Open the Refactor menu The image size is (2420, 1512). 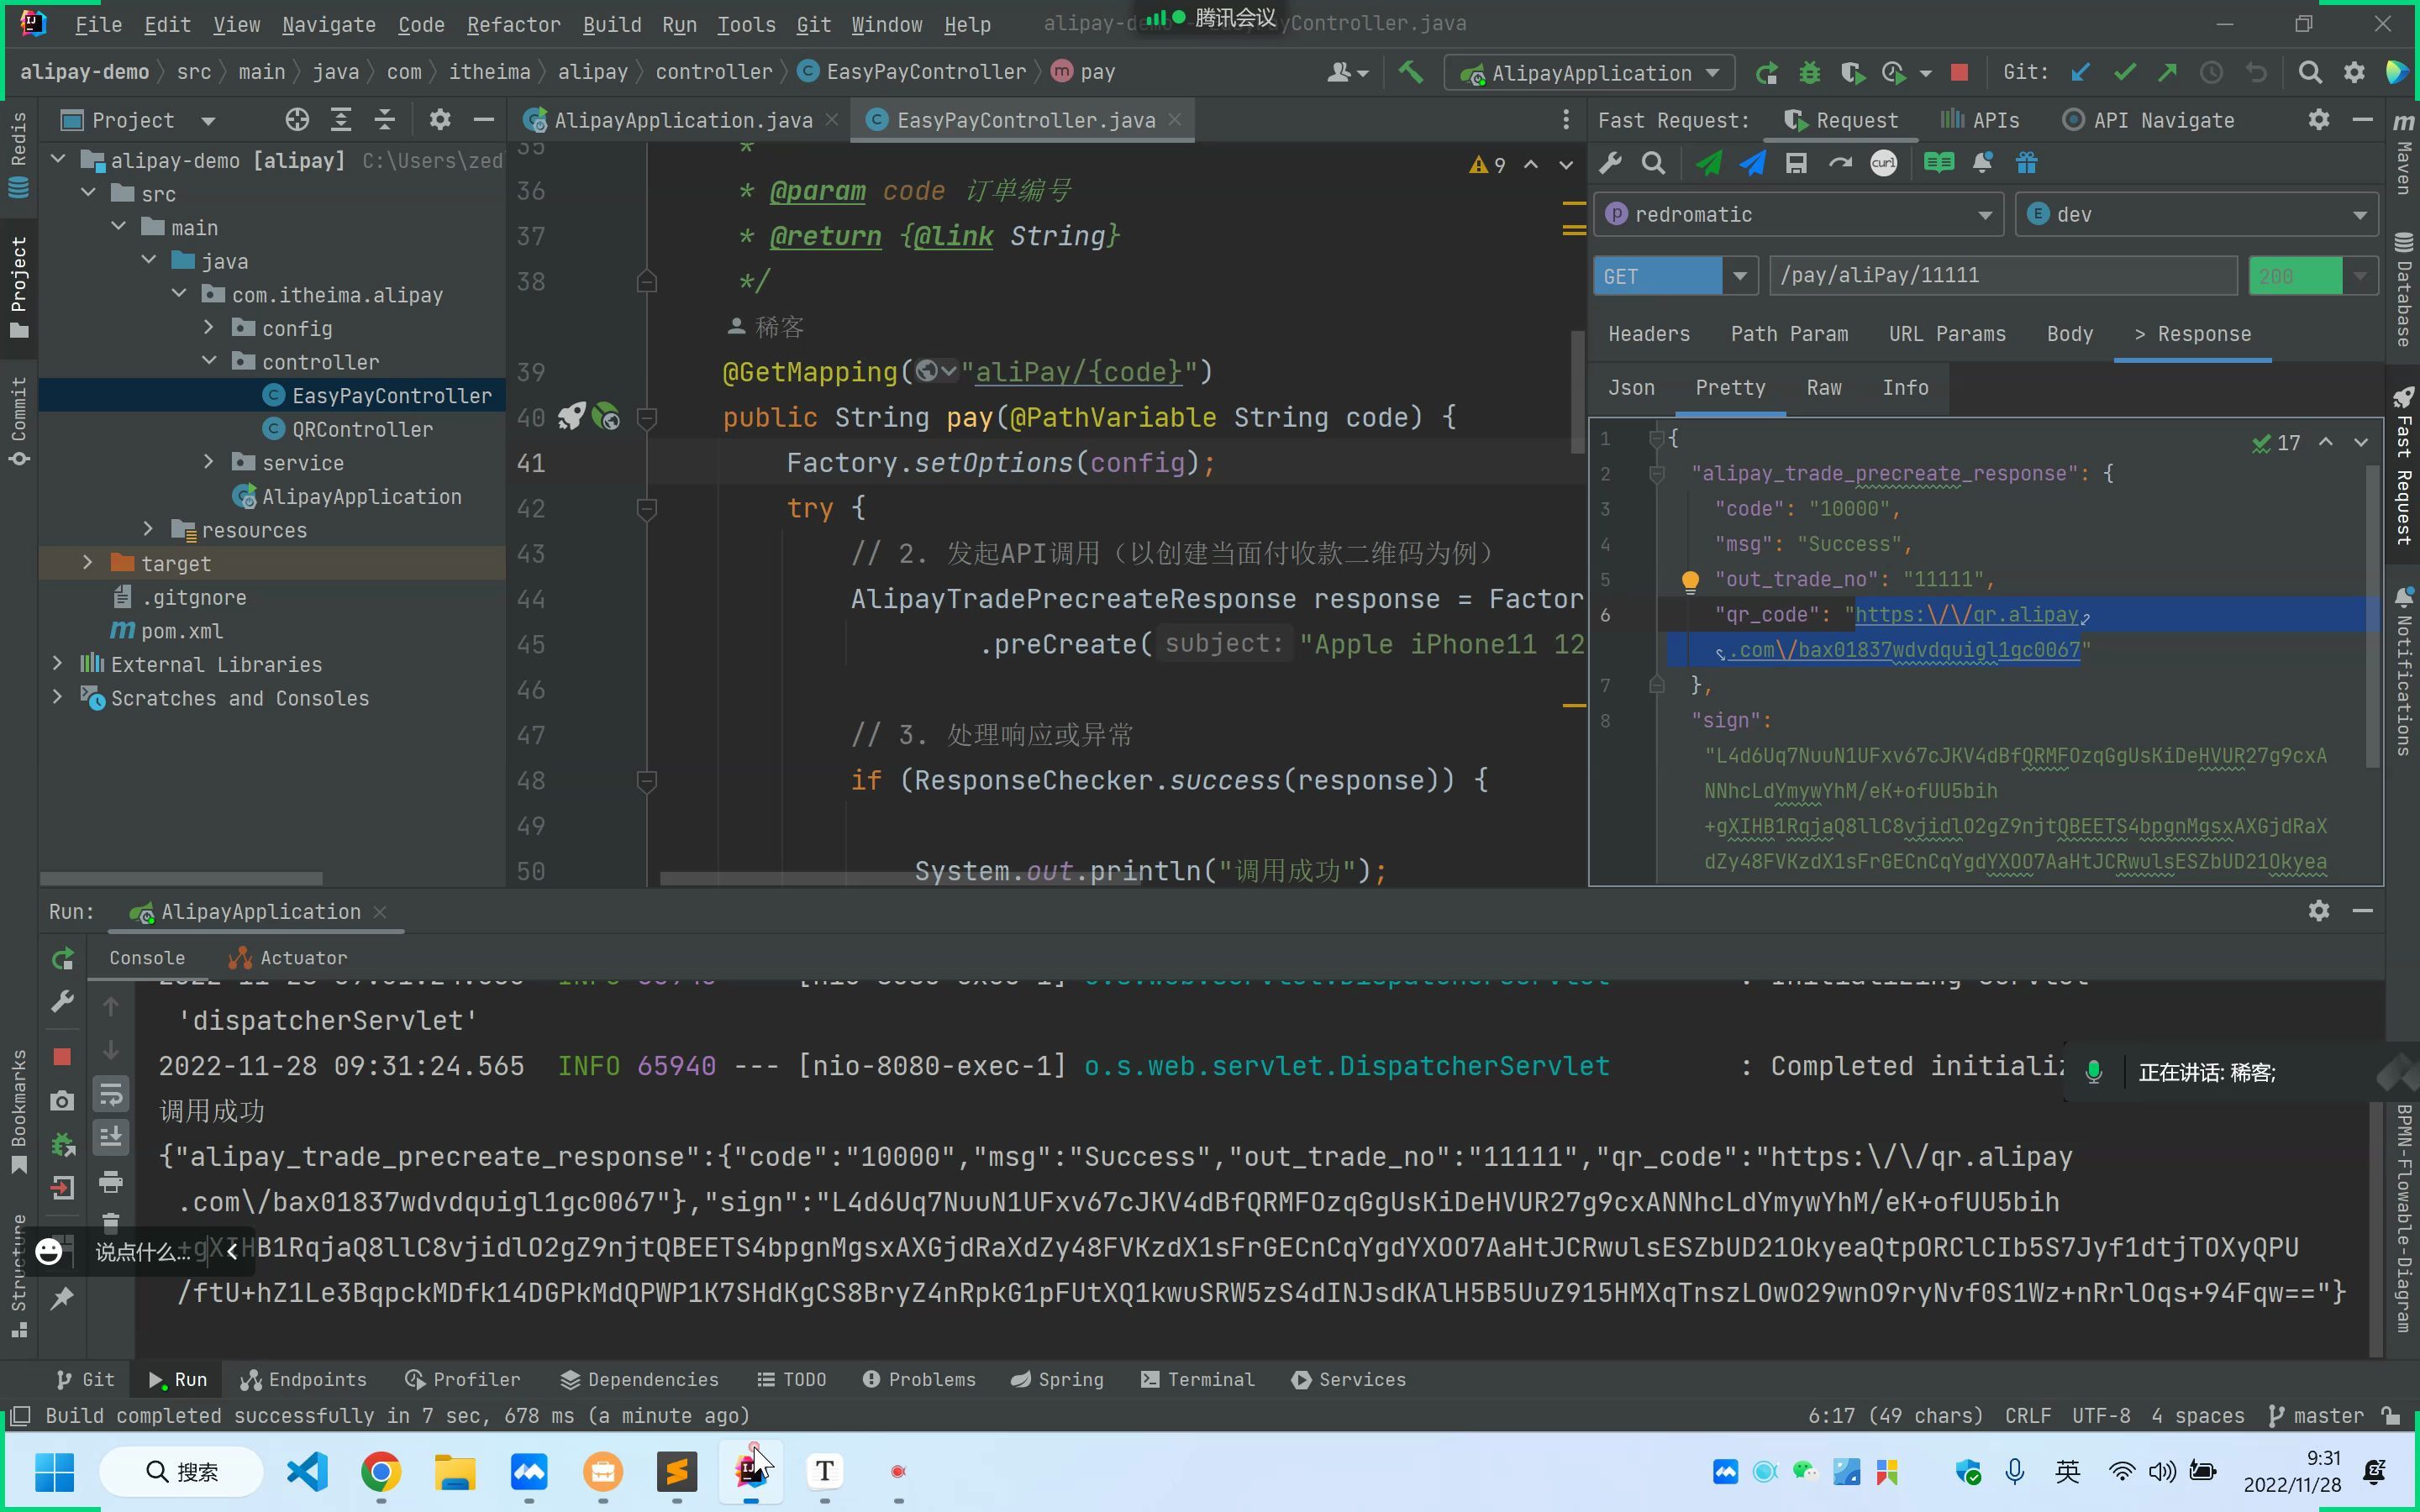click(513, 24)
